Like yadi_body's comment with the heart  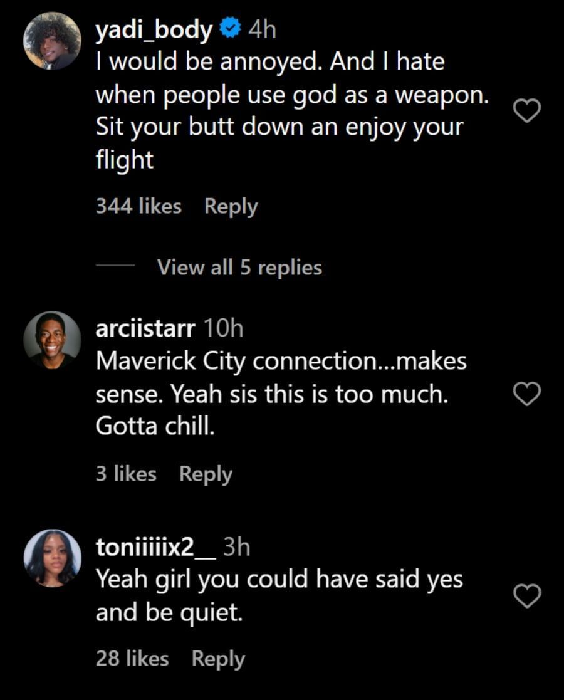[526, 111]
